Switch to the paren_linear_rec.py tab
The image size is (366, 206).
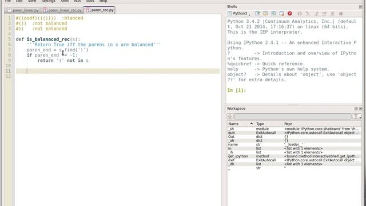click(62, 10)
